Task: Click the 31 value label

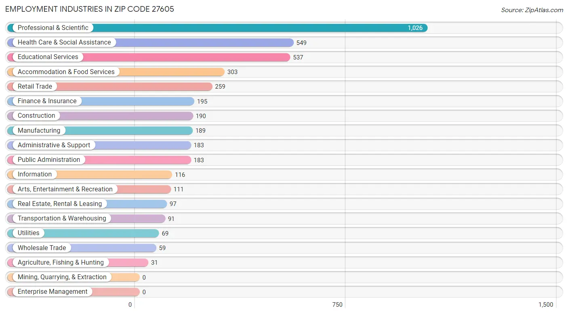Action: pyautogui.click(x=154, y=263)
